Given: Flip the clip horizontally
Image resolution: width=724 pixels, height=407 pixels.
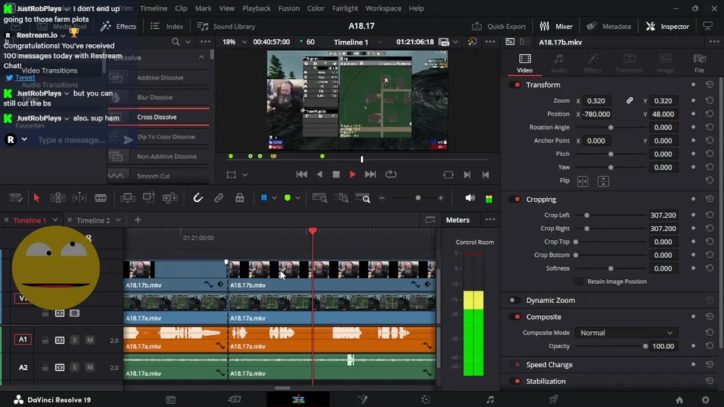Looking at the screenshot, I should [x=583, y=181].
